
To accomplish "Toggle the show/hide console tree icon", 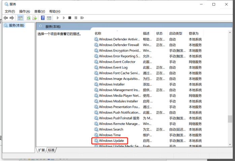I will tap(21, 18).
